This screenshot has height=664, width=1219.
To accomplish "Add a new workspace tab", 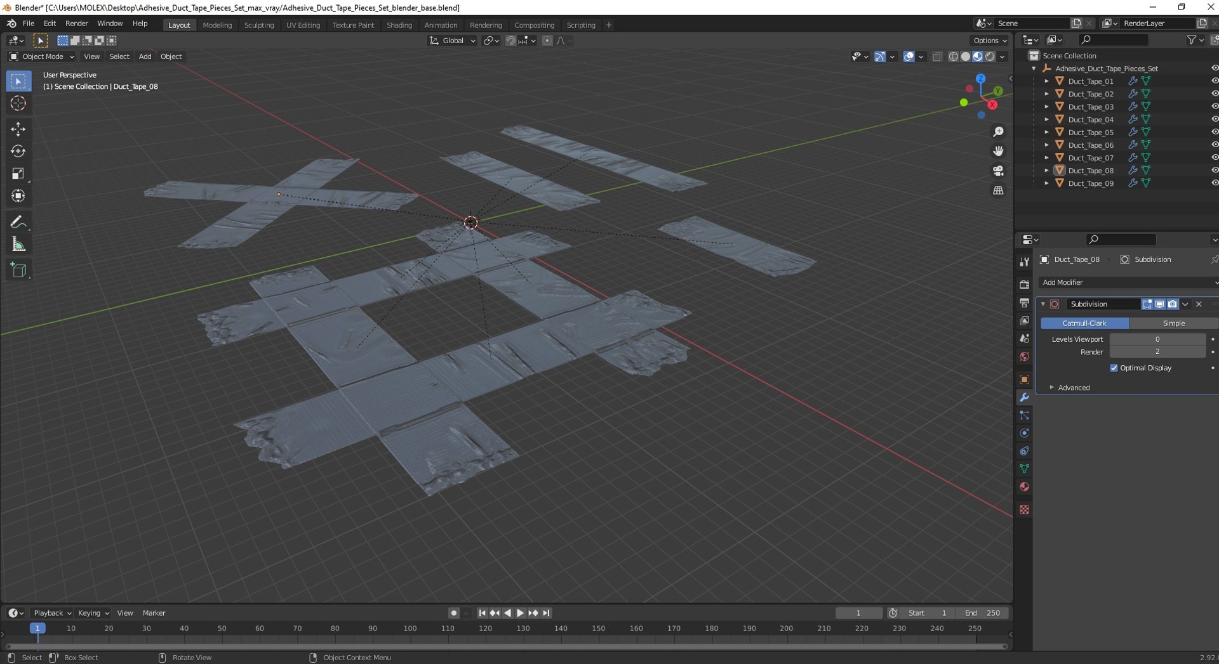I will point(609,25).
